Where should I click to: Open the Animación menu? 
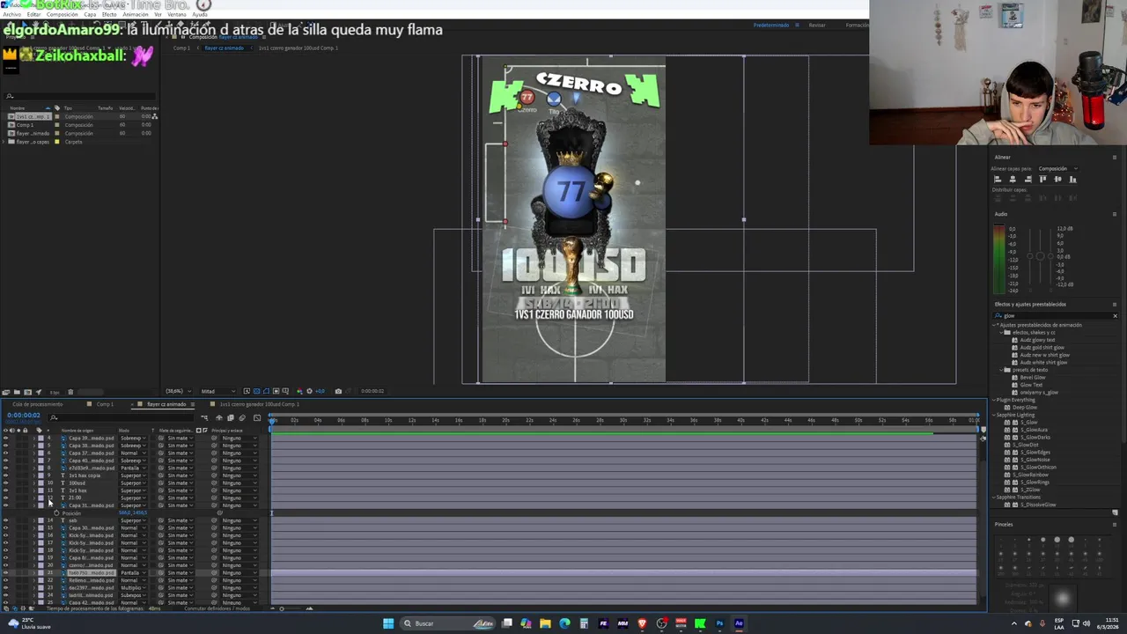point(136,14)
